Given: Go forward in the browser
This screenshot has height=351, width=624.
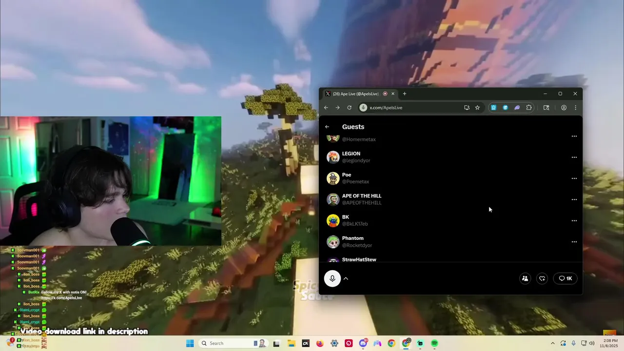Looking at the screenshot, I should (337, 108).
